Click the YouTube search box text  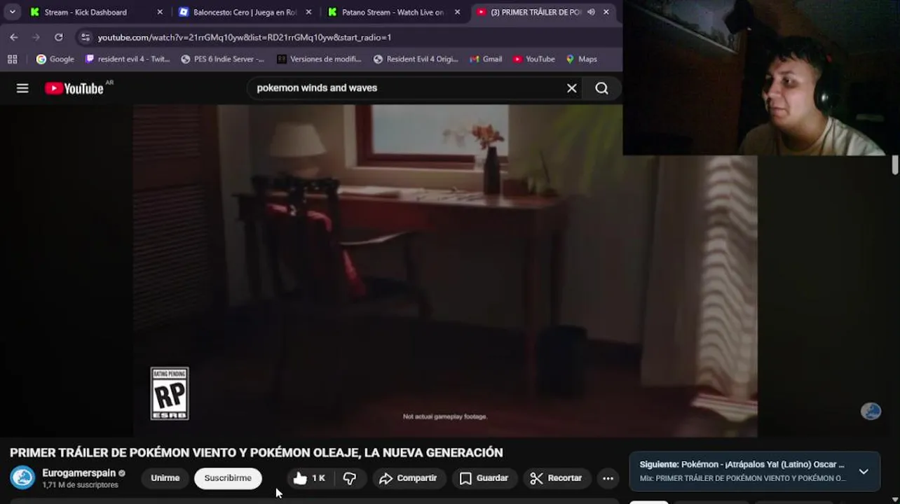(317, 88)
